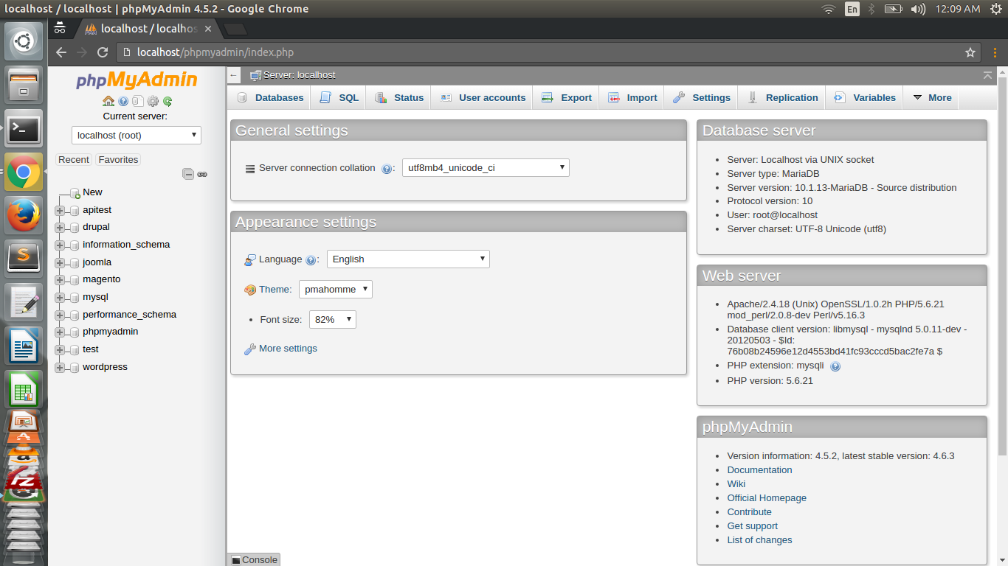Expand the magento database node
The height and width of the screenshot is (566, 1008).
point(60,280)
